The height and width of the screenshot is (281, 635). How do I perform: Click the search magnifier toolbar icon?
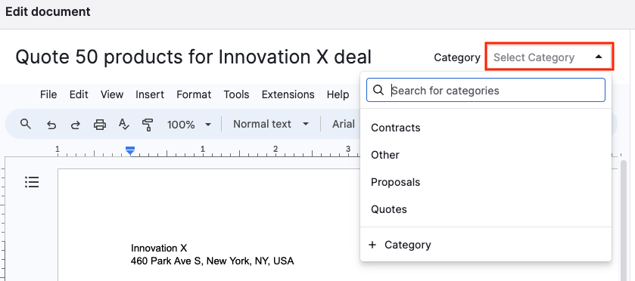click(x=26, y=124)
